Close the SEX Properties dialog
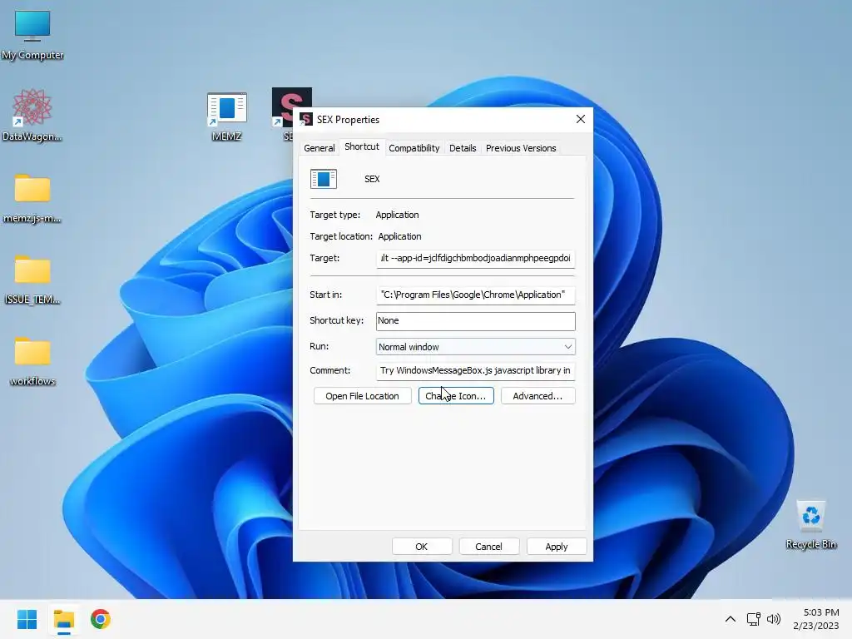The width and height of the screenshot is (852, 639). (x=580, y=119)
